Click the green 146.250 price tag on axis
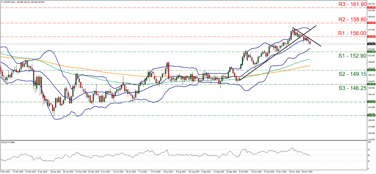This screenshot has width=376, height=174. [x=371, y=84]
